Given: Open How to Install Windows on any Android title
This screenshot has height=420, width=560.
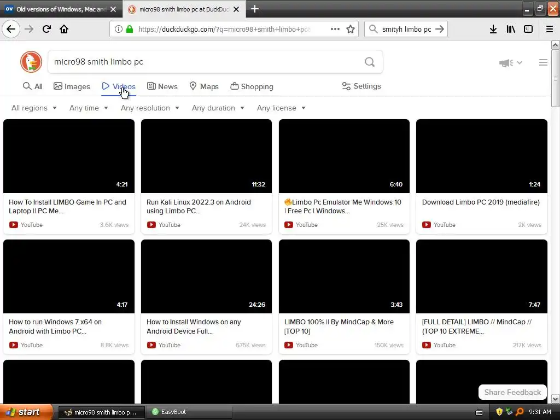Looking at the screenshot, I should coord(194,326).
